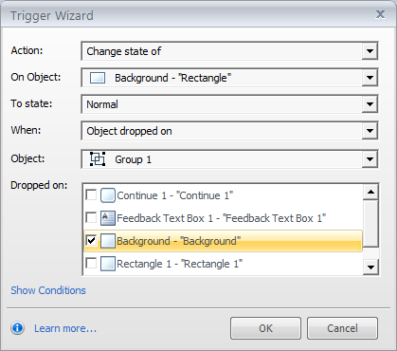Check the Rectangle 1 checkbox

(x=91, y=263)
